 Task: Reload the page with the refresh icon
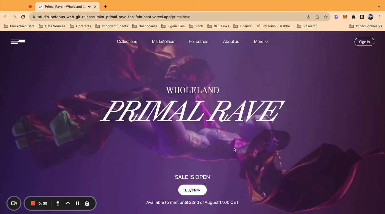coord(23,17)
